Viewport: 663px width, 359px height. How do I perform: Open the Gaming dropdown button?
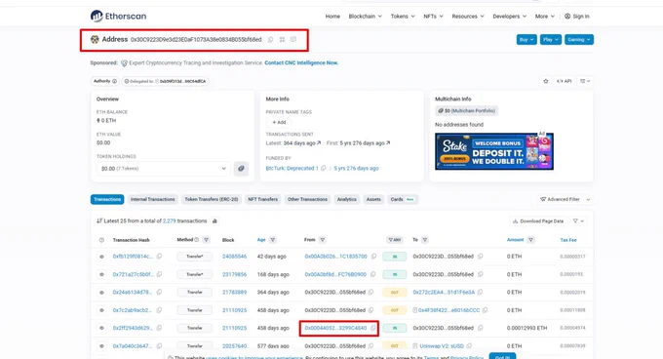tap(579, 39)
